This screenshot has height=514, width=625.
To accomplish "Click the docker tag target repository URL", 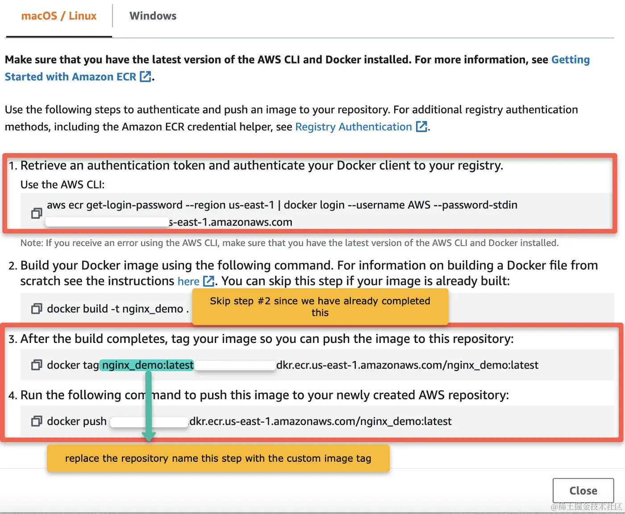I will (x=407, y=365).
